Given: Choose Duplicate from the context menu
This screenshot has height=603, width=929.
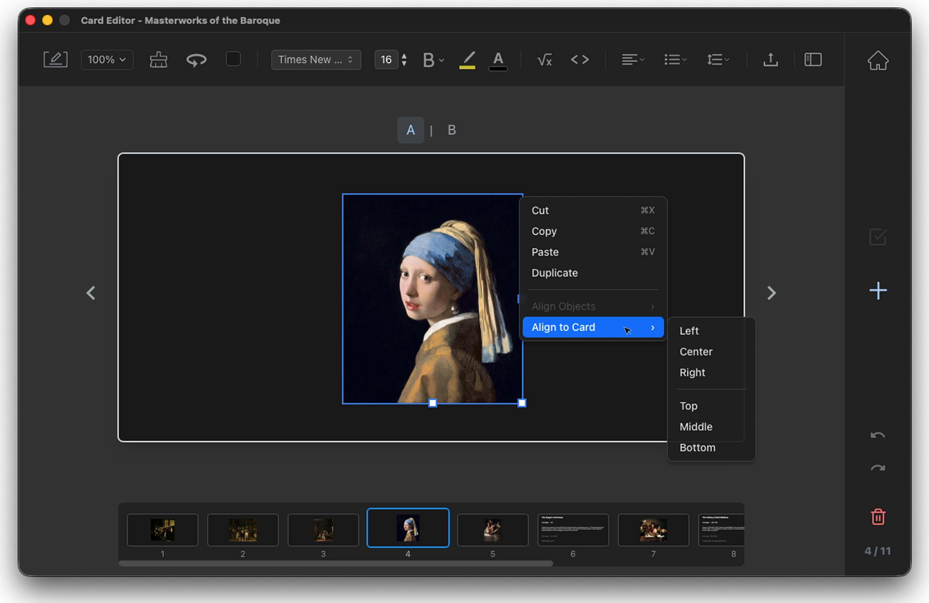Looking at the screenshot, I should [593, 273].
